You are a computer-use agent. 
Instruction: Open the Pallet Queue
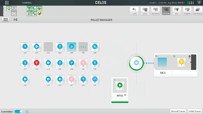coord(195,111)
